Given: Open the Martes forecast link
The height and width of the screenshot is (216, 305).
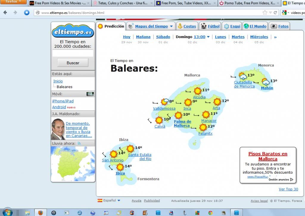Looking at the screenshot, I should click(238, 37).
